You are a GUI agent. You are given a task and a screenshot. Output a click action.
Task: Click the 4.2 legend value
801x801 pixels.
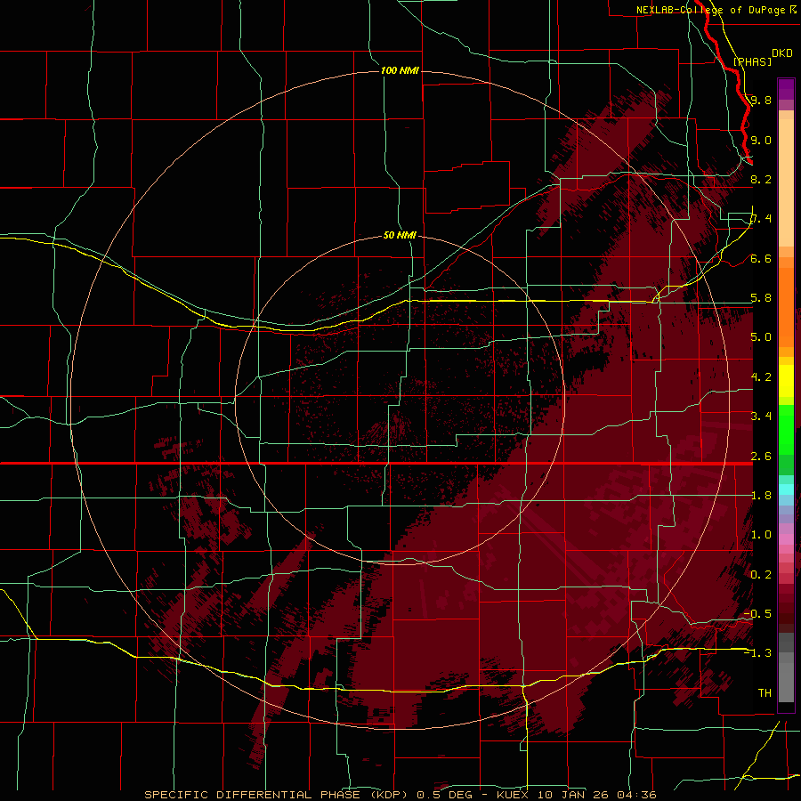coord(761,377)
